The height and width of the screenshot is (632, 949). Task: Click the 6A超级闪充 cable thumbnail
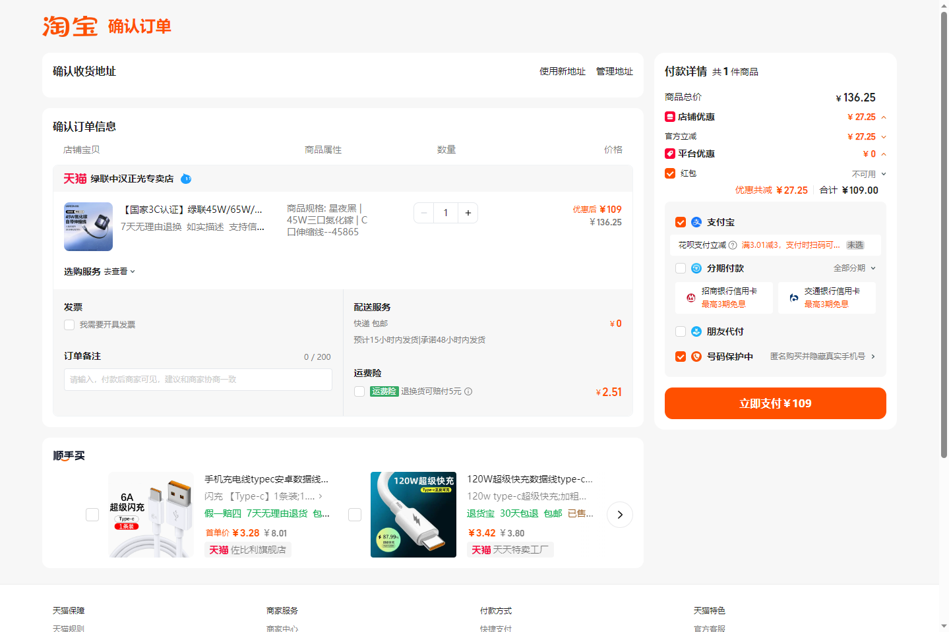pyautogui.click(x=151, y=515)
